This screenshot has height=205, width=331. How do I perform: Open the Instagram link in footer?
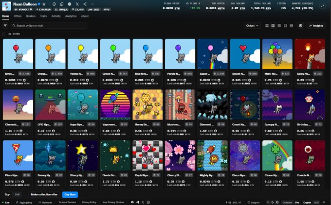tap(148, 202)
